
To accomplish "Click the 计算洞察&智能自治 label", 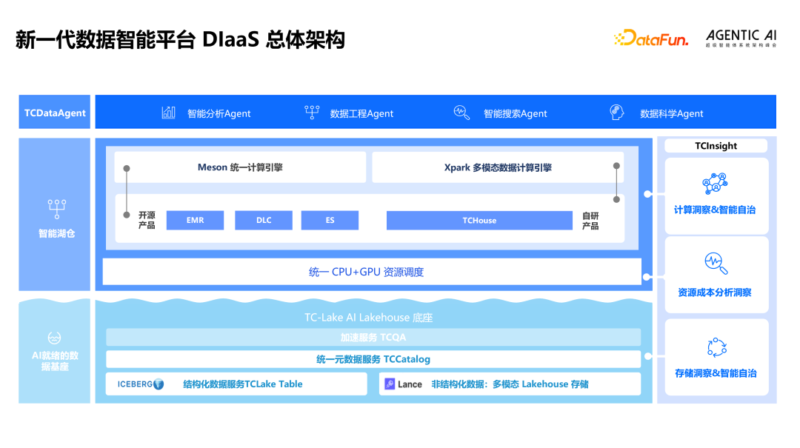I will (x=715, y=210).
